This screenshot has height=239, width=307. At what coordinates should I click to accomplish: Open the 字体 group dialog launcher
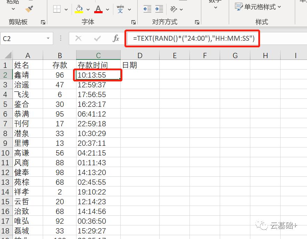(133, 22)
